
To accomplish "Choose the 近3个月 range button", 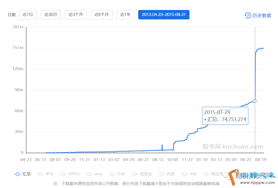I will [x=76, y=15].
